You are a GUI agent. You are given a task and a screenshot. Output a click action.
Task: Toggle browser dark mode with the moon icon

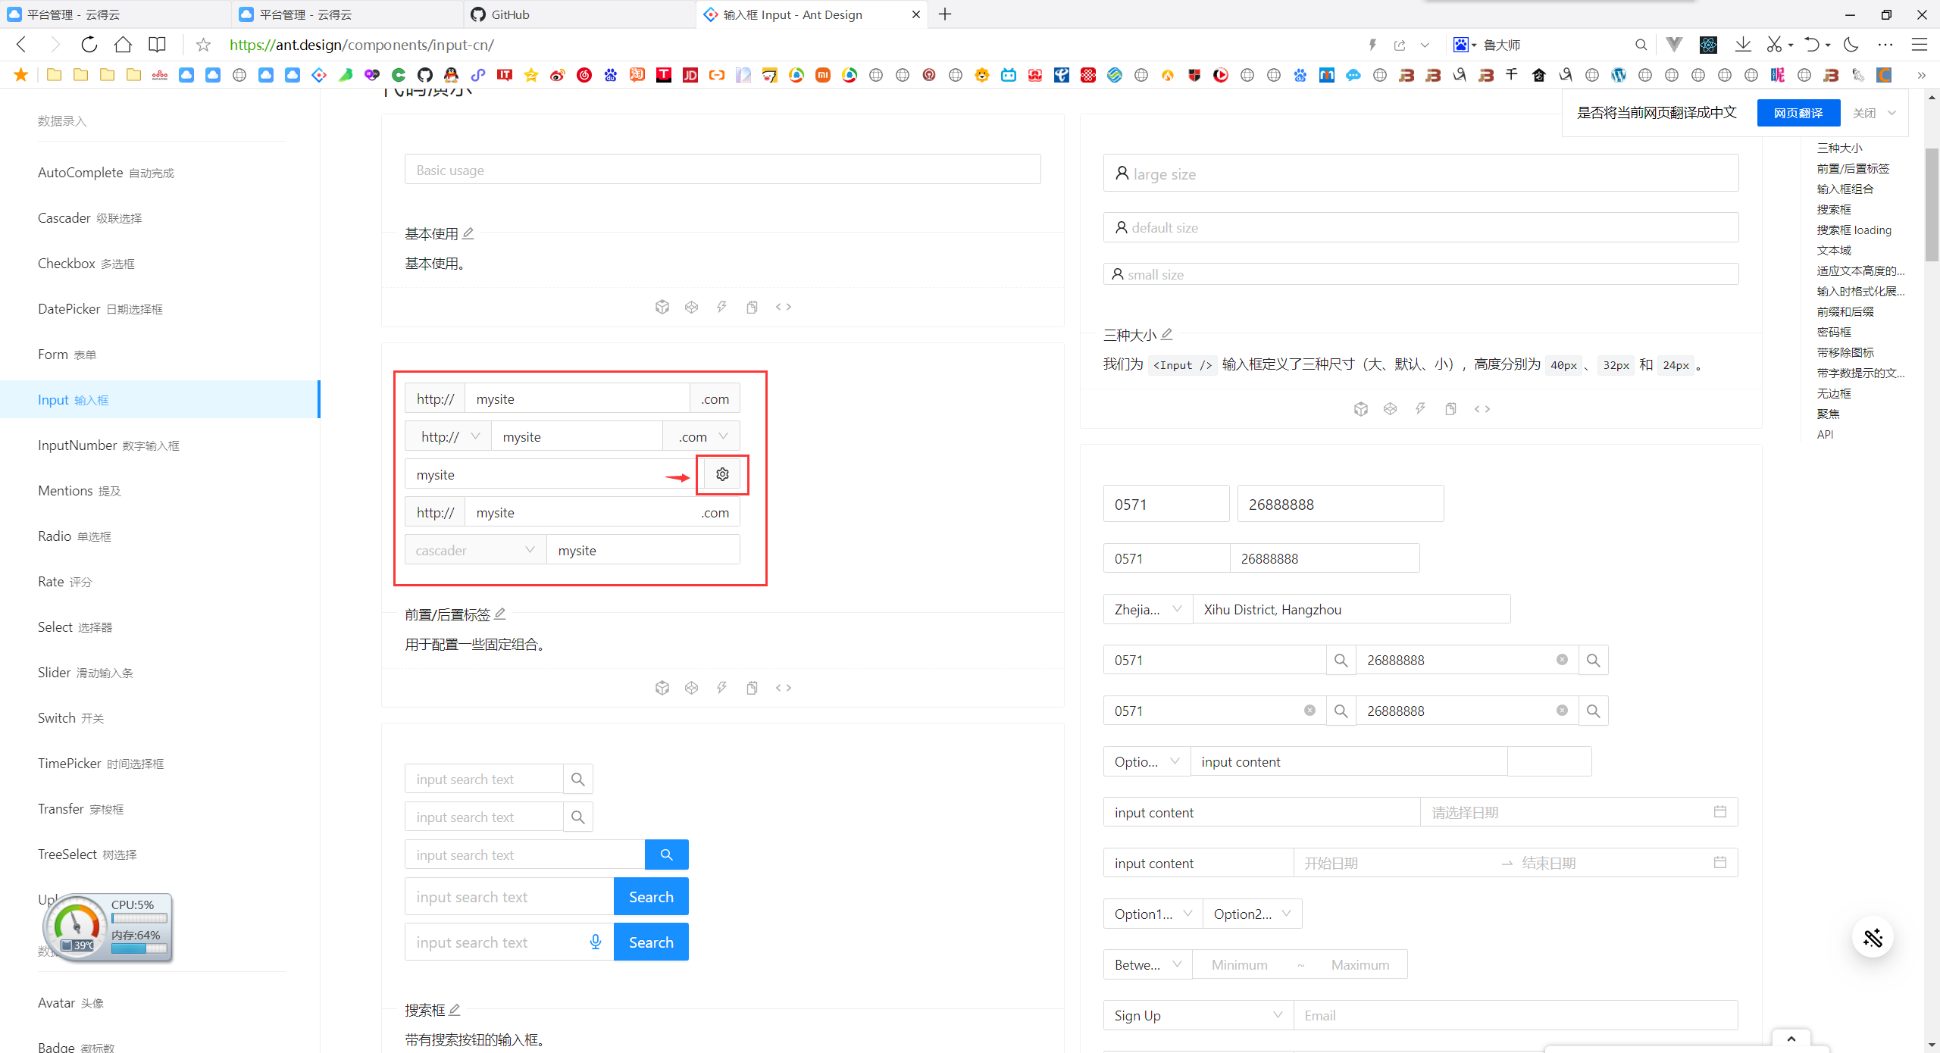1851,45
